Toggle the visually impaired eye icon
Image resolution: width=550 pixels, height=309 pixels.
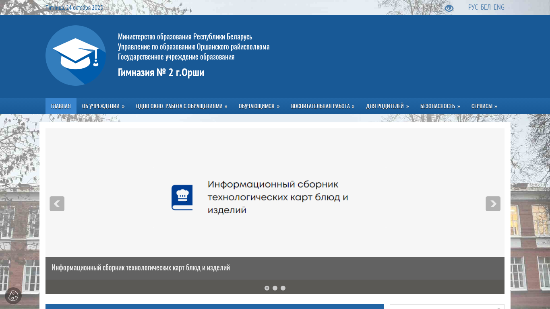[x=449, y=8]
